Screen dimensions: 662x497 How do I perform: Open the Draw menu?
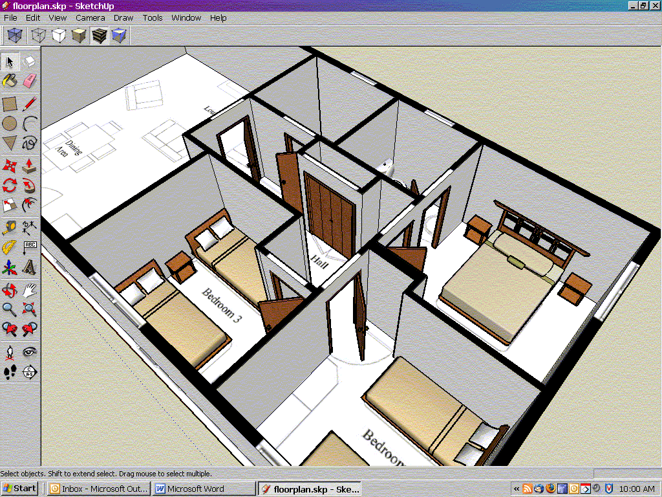[123, 17]
